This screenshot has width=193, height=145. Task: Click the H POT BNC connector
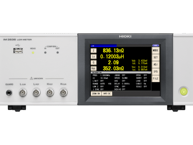pyautogui.click(x=50, y=92)
